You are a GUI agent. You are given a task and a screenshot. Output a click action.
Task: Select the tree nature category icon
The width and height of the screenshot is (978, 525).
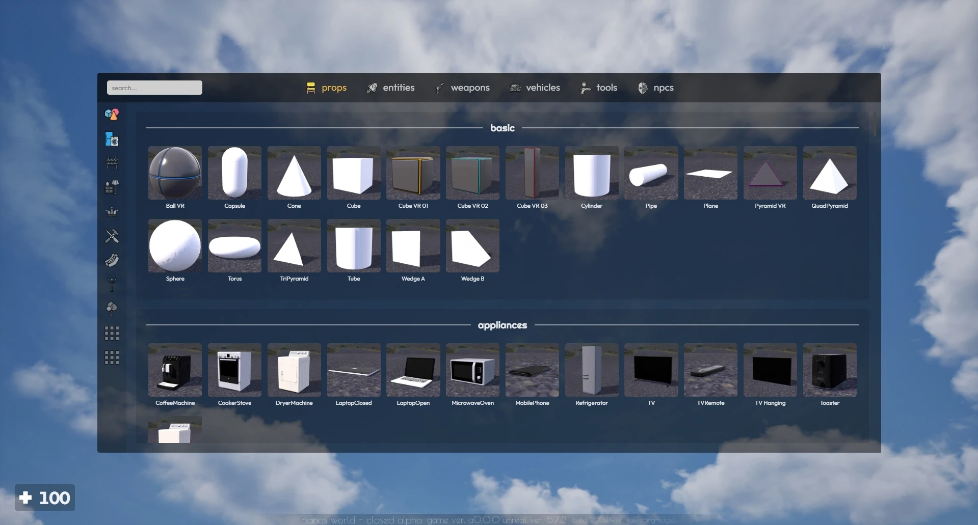tap(112, 309)
